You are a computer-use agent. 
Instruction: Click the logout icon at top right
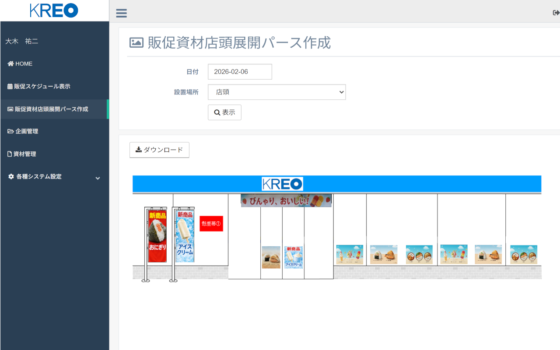(556, 13)
